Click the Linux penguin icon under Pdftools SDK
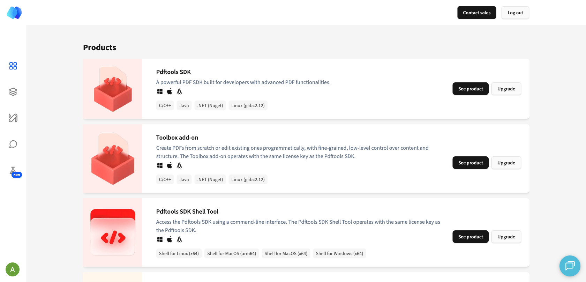The image size is (586, 282). [x=179, y=91]
